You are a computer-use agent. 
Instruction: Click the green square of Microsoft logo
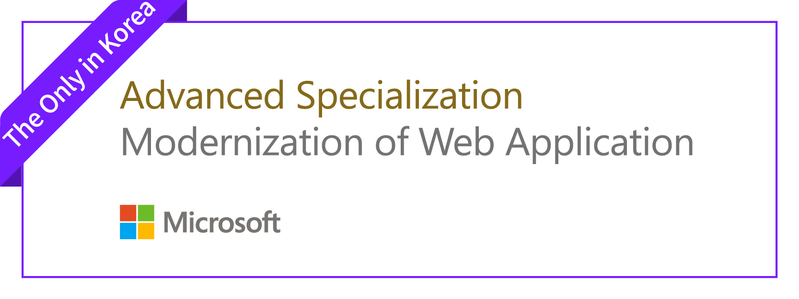[146, 213]
